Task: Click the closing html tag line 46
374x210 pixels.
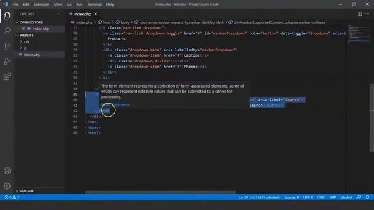Action: coord(93,133)
